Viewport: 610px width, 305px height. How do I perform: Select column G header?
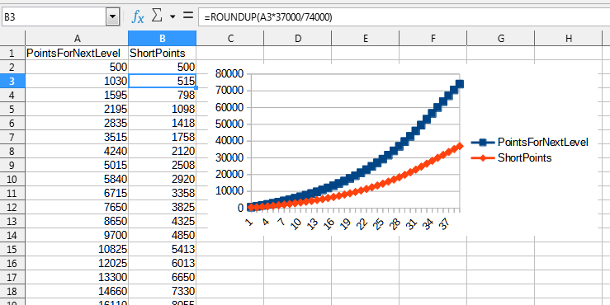[x=501, y=38]
